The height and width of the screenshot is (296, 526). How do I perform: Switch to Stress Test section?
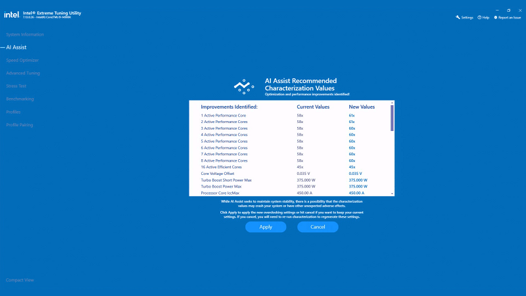click(x=16, y=86)
